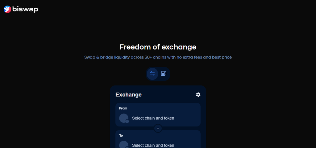The height and width of the screenshot is (148, 316).
Task: Click the mode switcher pill background
Action: pos(158,74)
